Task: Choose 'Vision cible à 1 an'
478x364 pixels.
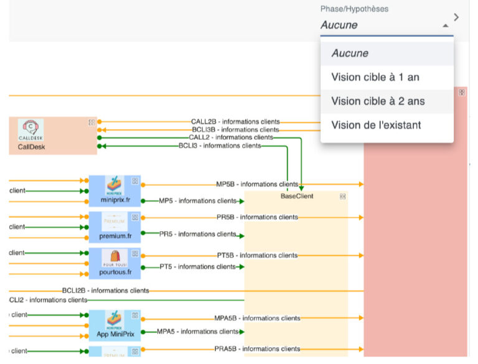Action: point(387,77)
